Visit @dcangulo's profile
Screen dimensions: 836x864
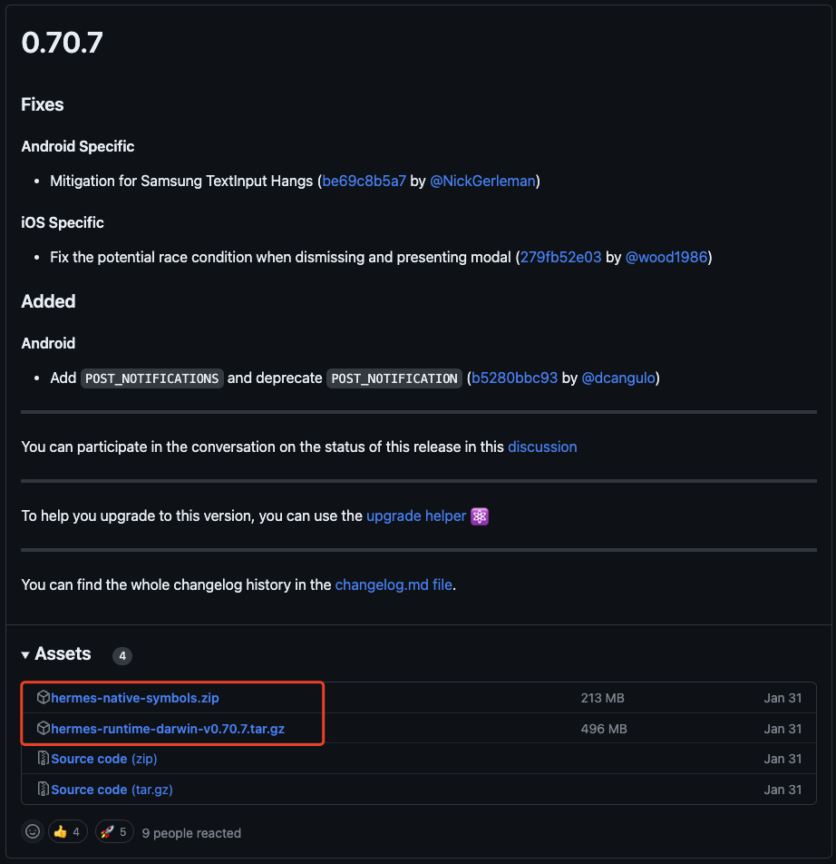point(618,378)
